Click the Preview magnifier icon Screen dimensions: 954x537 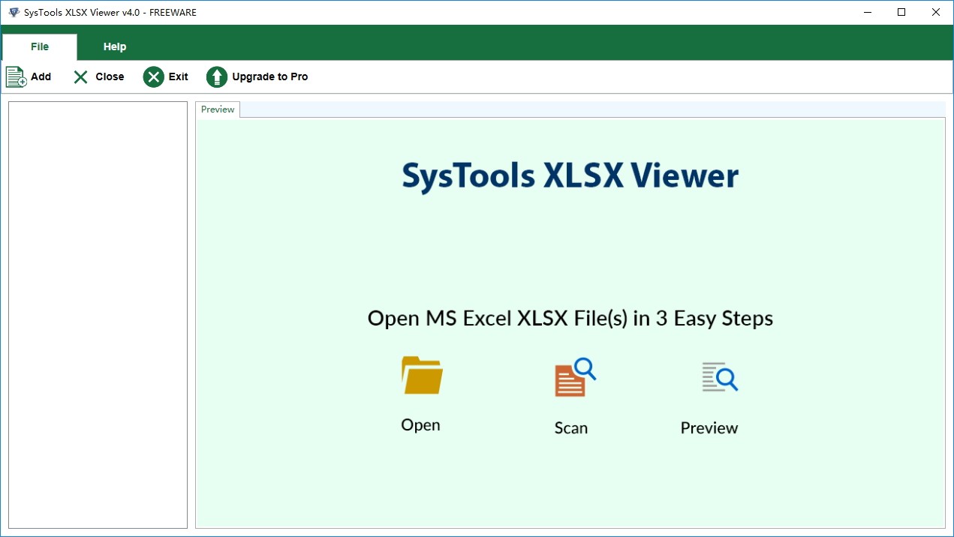720,376
